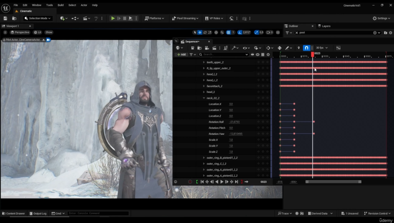The height and width of the screenshot is (223, 394).
Task: Toggle rotation angle snapping
Action: tap(240, 32)
